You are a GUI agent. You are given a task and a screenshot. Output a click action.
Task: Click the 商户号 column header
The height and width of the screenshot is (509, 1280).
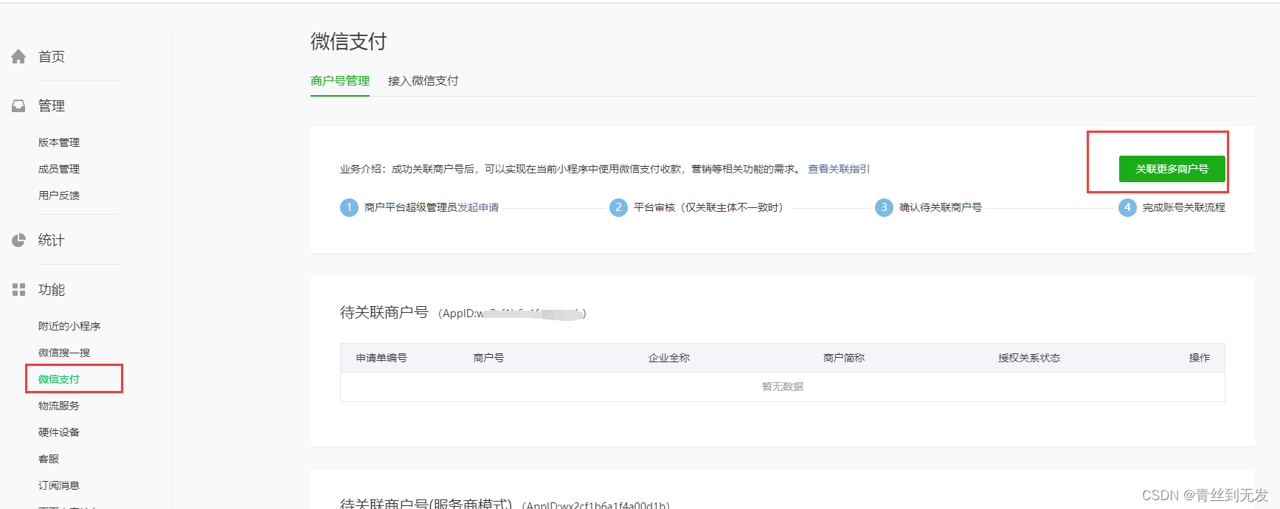[489, 358]
